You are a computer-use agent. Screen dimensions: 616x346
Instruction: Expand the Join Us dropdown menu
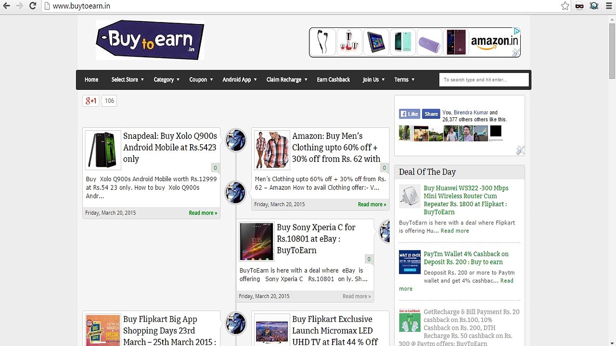click(x=373, y=80)
